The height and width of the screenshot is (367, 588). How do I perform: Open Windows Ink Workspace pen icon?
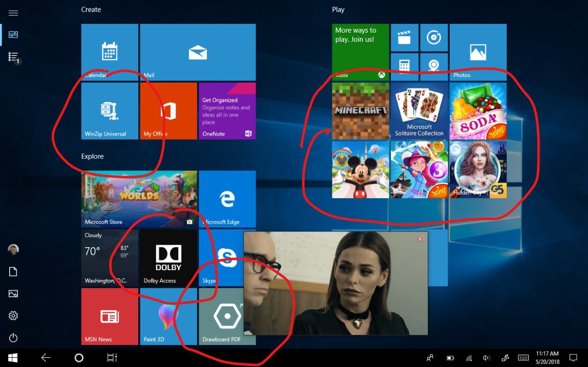point(505,358)
